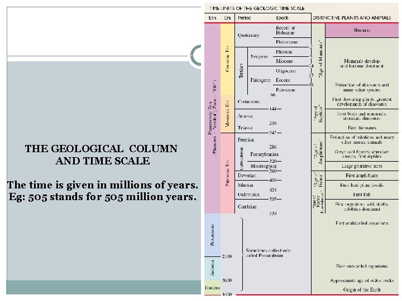Viewport: 402px width, 301px height.
Task: Click the 'First land plant fossils' entry
Action: (x=362, y=185)
